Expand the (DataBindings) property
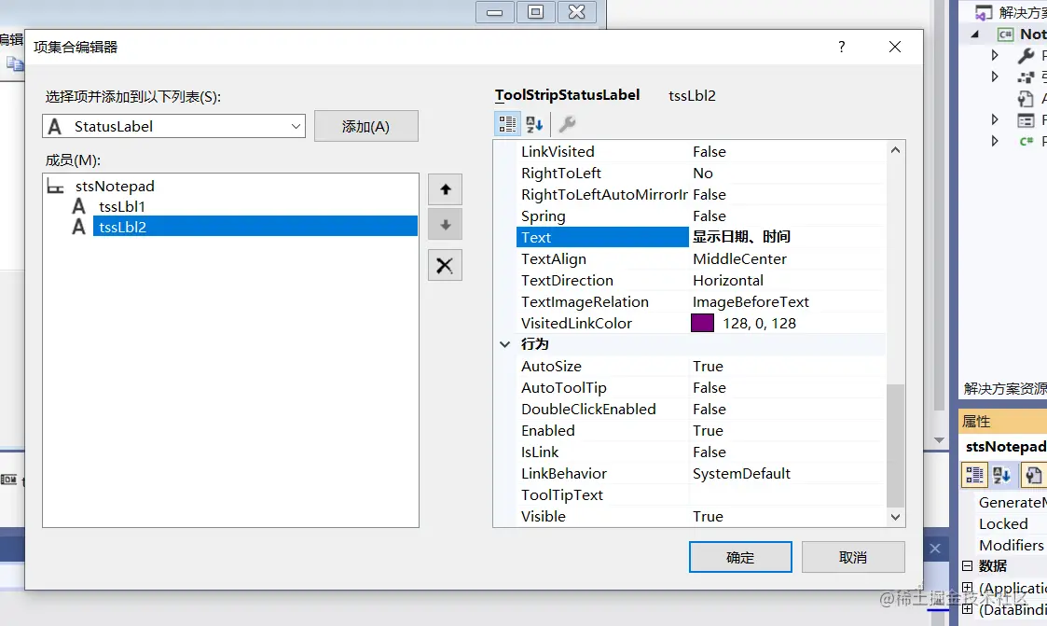 pos(968,608)
